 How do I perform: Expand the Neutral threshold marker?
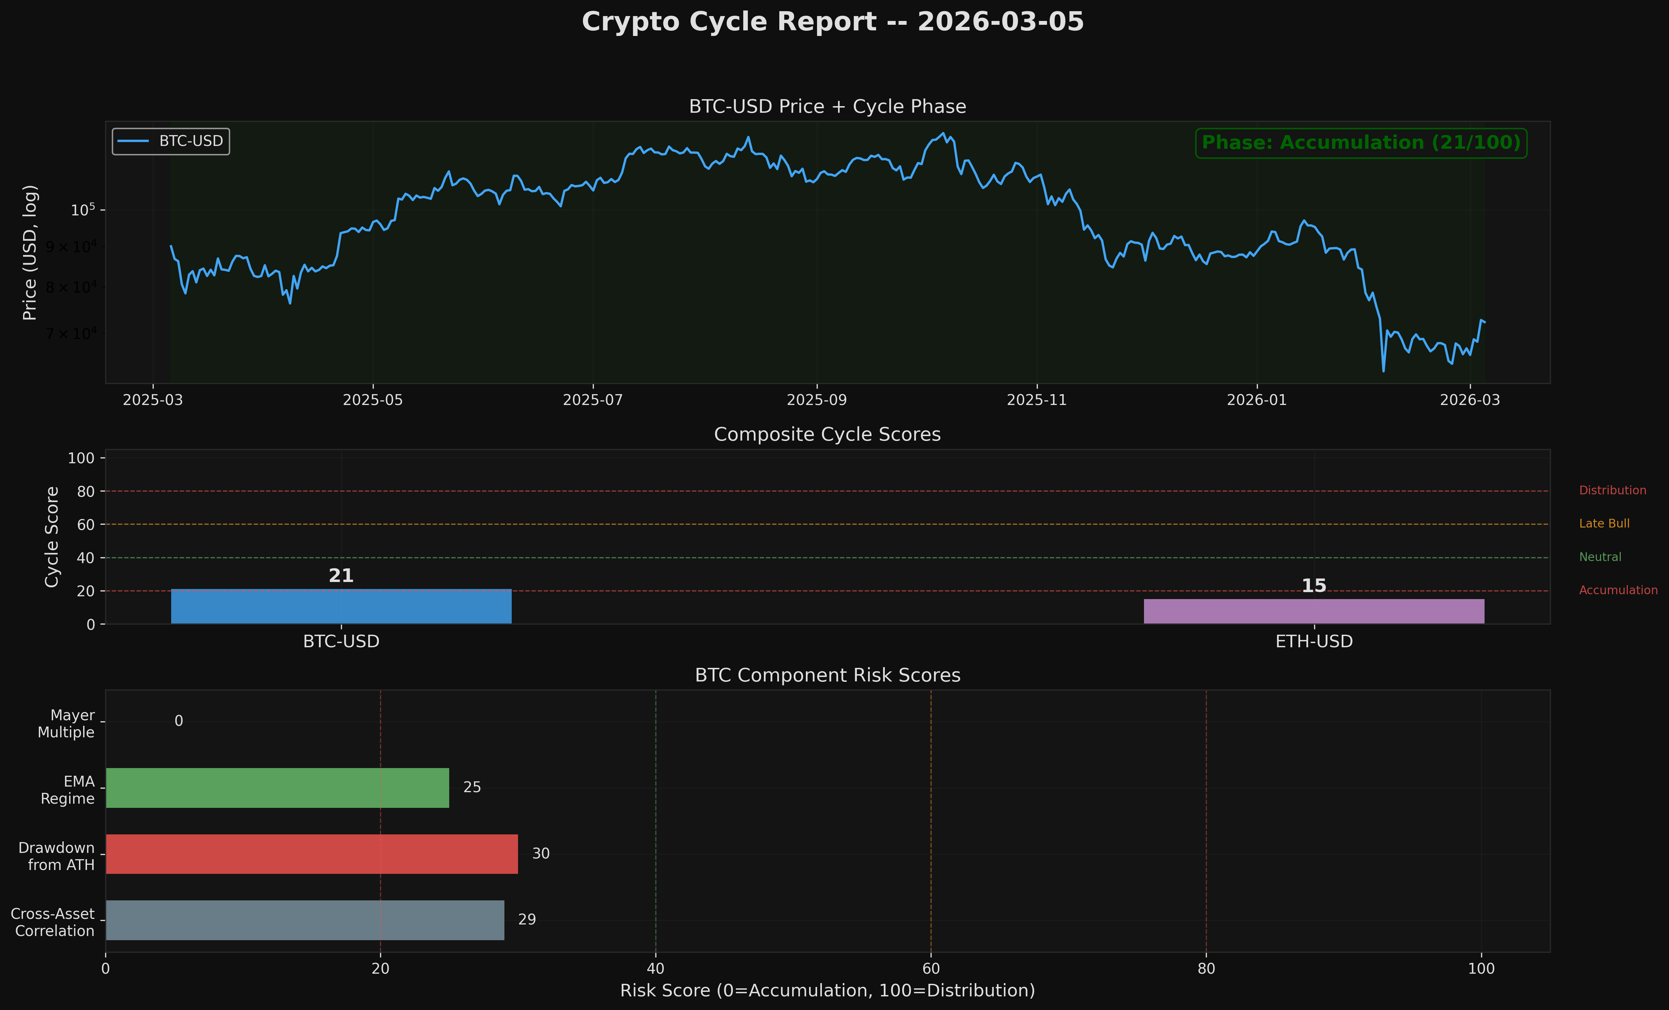[1600, 556]
